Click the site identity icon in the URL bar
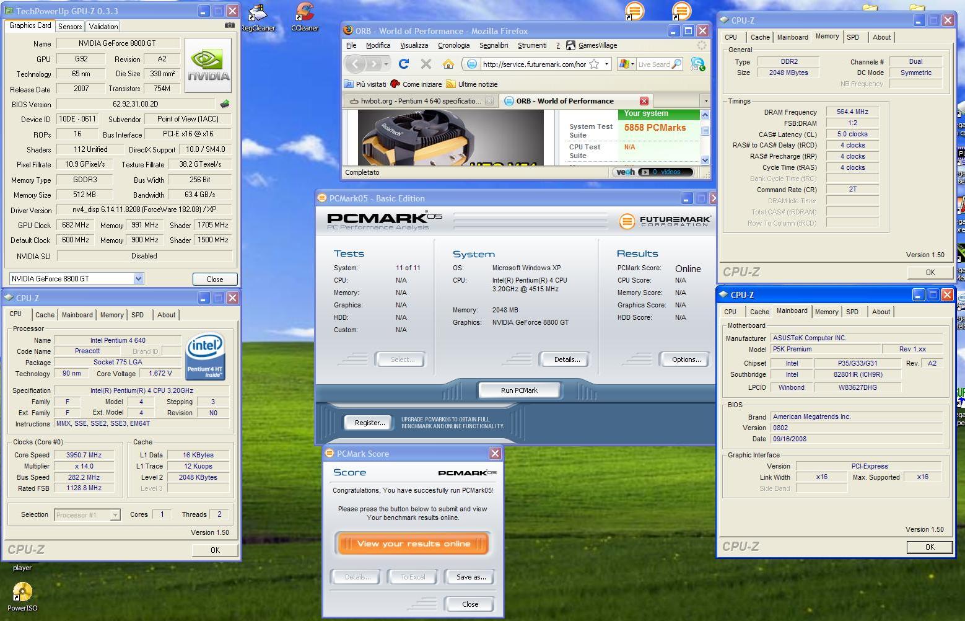Viewport: 965px width, 621px height. (471, 64)
